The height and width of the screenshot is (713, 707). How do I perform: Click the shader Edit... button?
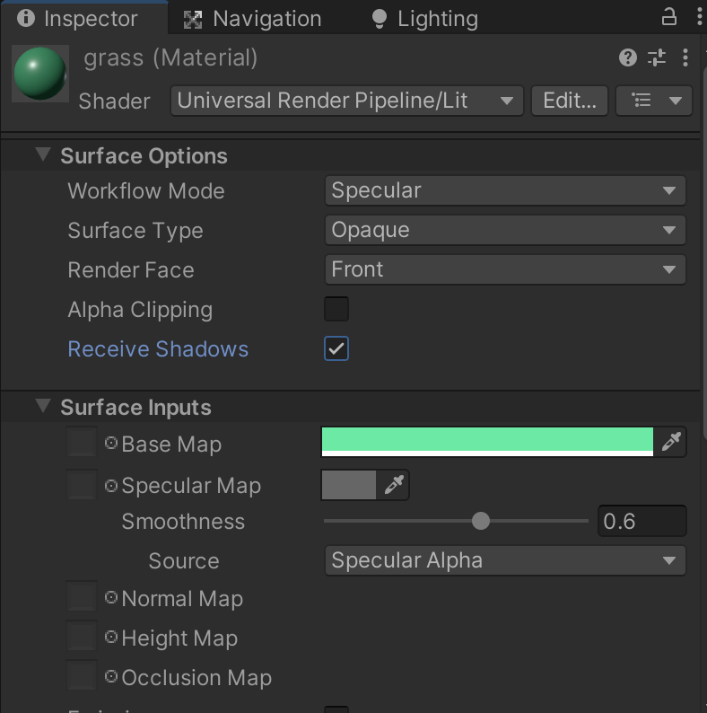(570, 101)
